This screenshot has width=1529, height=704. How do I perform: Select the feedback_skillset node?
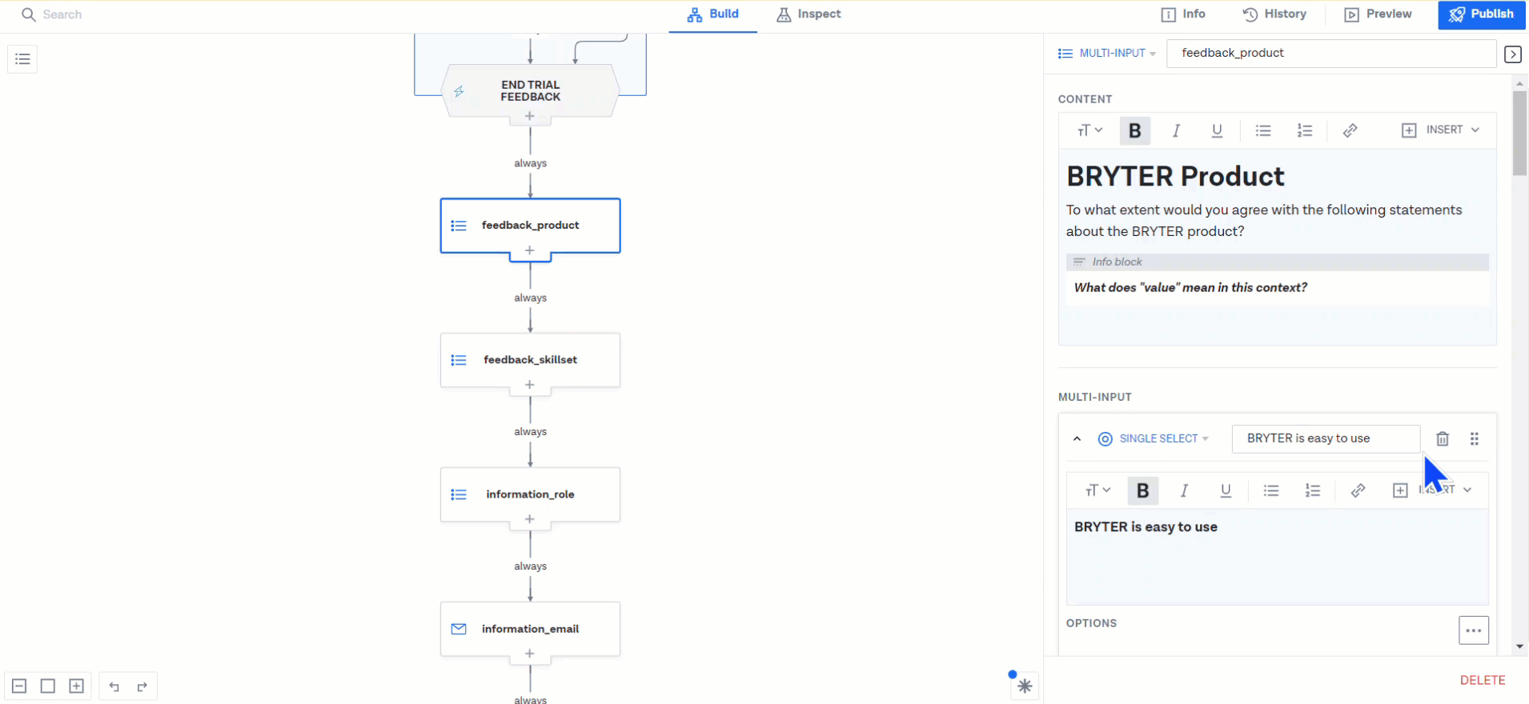click(530, 360)
